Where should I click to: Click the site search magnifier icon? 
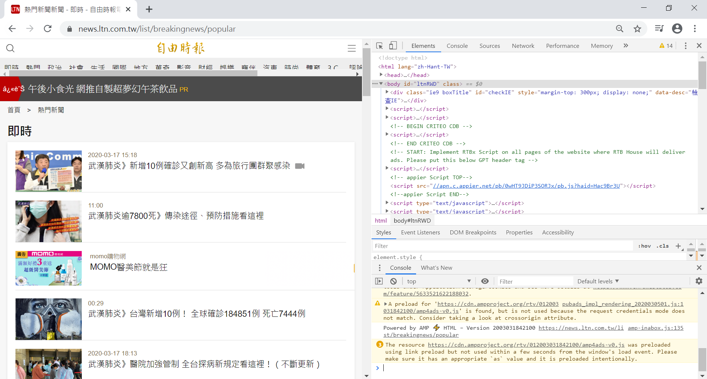pyautogui.click(x=10, y=48)
